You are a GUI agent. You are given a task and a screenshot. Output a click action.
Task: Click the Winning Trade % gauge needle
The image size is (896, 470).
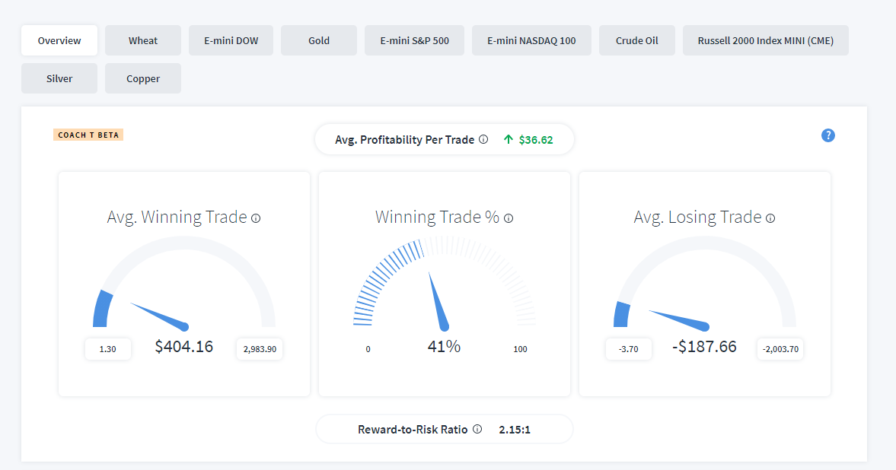click(438, 302)
